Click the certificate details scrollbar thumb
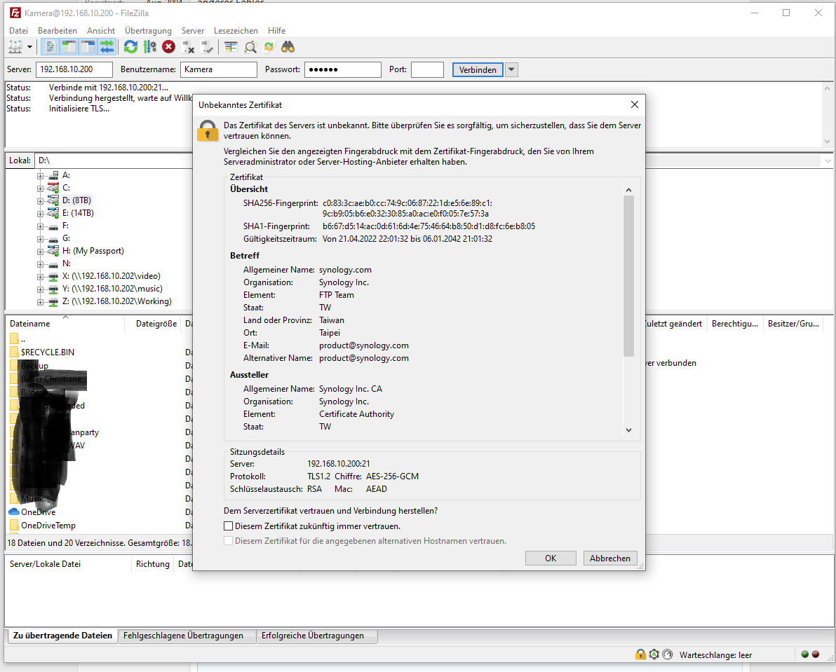This screenshot has width=836, height=672. coord(628,276)
